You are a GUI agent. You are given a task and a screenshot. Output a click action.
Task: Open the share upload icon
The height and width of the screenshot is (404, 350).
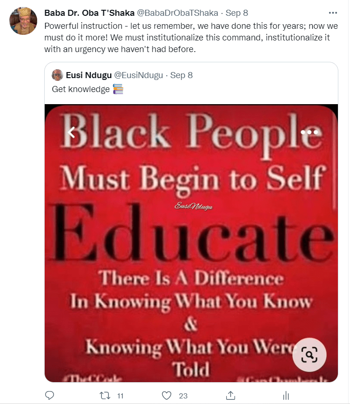230,395
